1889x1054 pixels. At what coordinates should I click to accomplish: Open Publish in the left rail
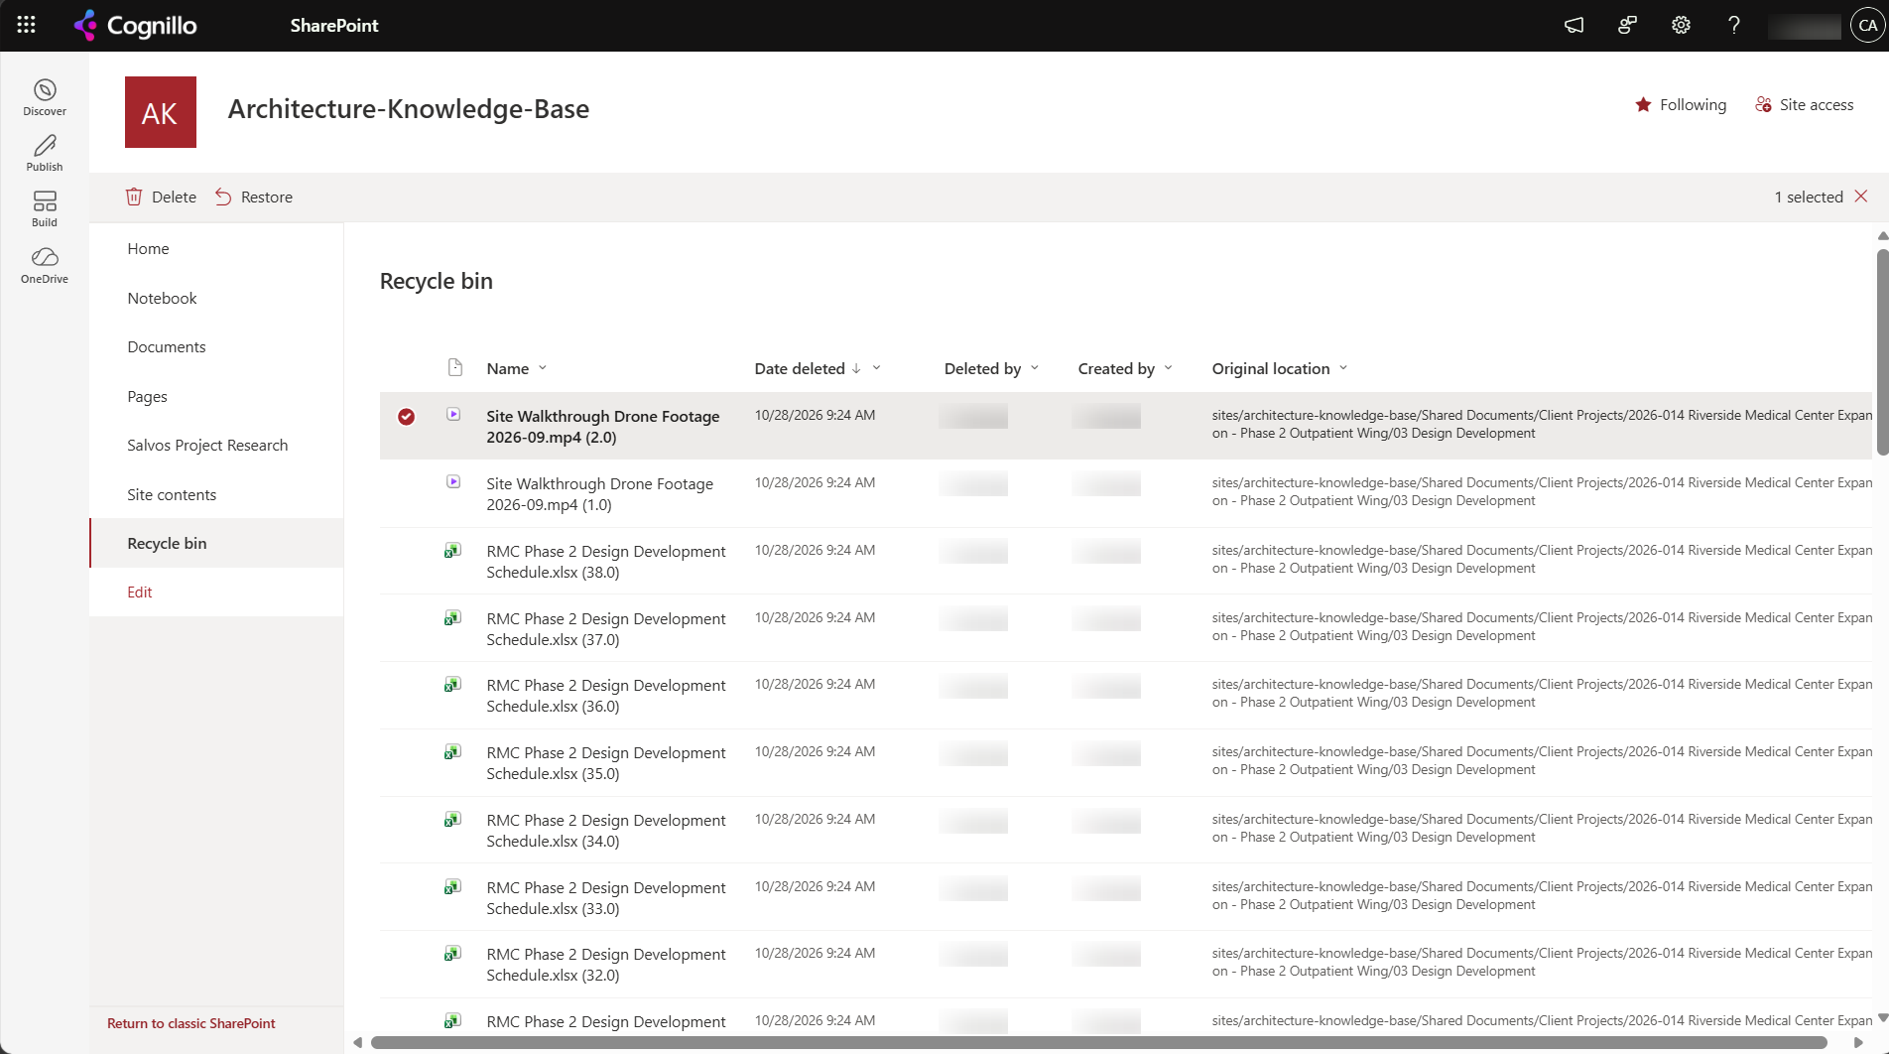(45, 153)
